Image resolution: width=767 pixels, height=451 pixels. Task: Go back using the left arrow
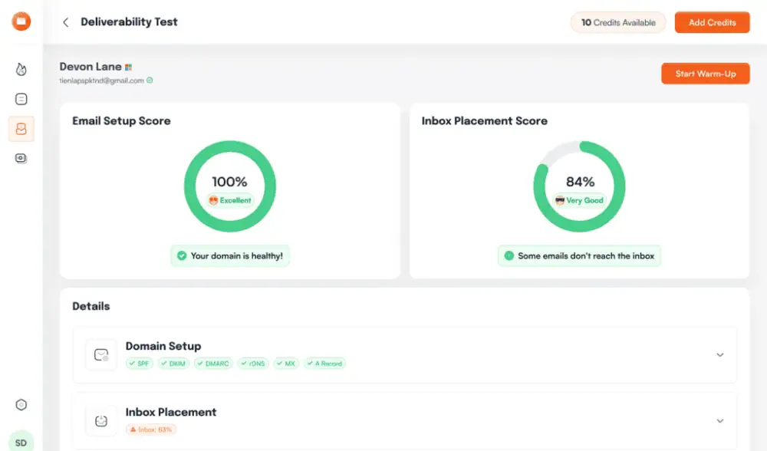(x=66, y=22)
